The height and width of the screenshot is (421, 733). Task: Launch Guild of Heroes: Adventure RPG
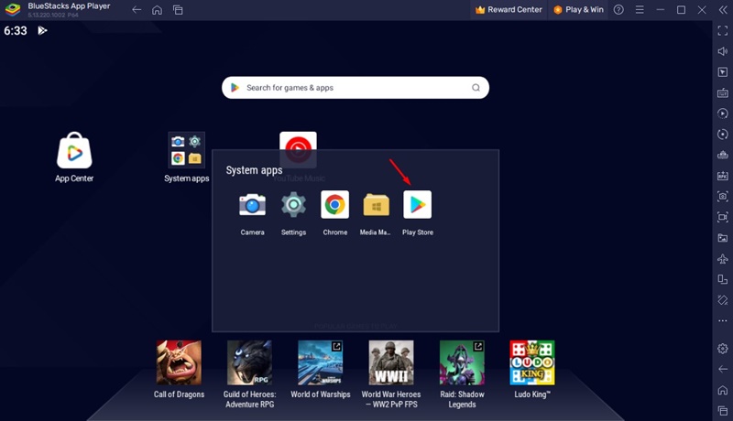[249, 362]
